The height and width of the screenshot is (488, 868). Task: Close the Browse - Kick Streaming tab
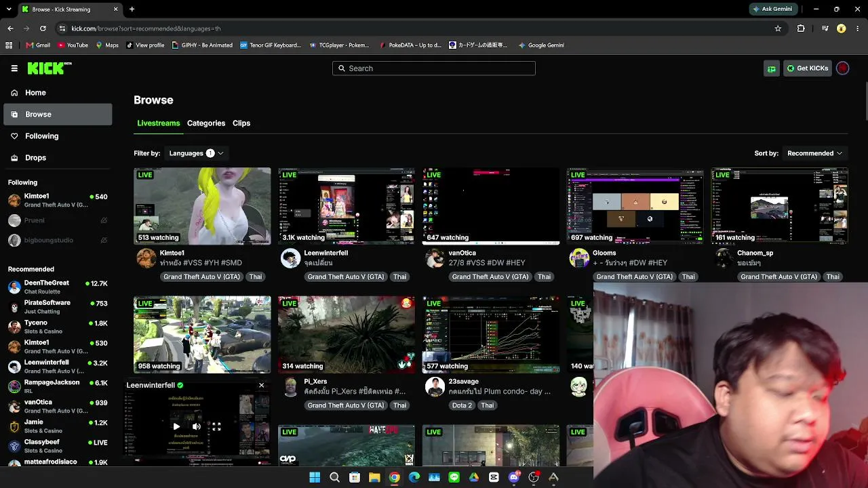pos(115,9)
